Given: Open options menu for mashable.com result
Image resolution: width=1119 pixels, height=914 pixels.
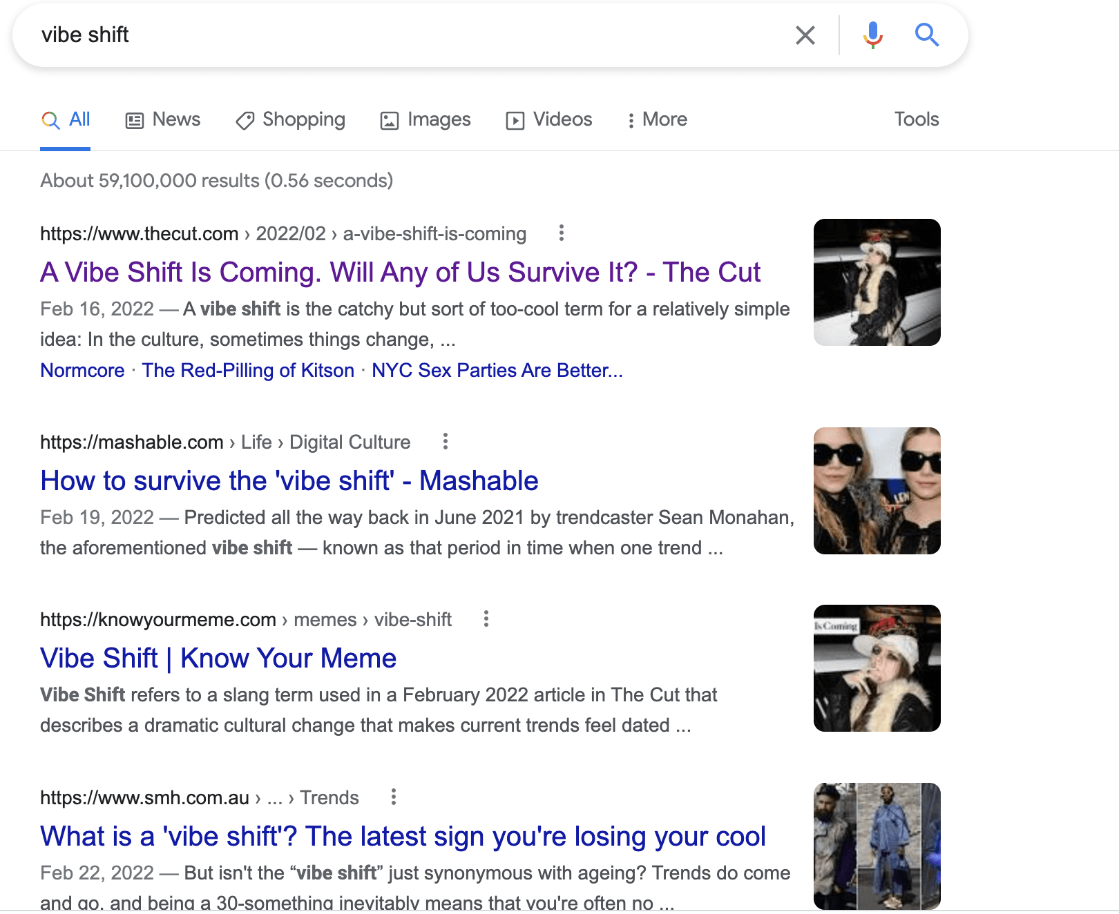Looking at the screenshot, I should pyautogui.click(x=446, y=441).
